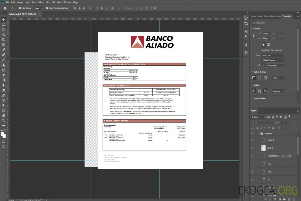Hide the edite text group
This screenshot has width=301, height=201.
[x=253, y=134]
